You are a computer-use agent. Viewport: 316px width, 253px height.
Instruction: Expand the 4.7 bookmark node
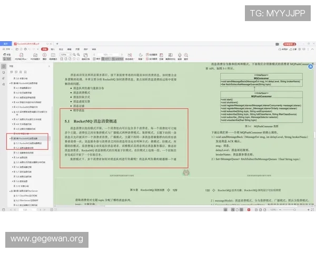tap(13, 120)
